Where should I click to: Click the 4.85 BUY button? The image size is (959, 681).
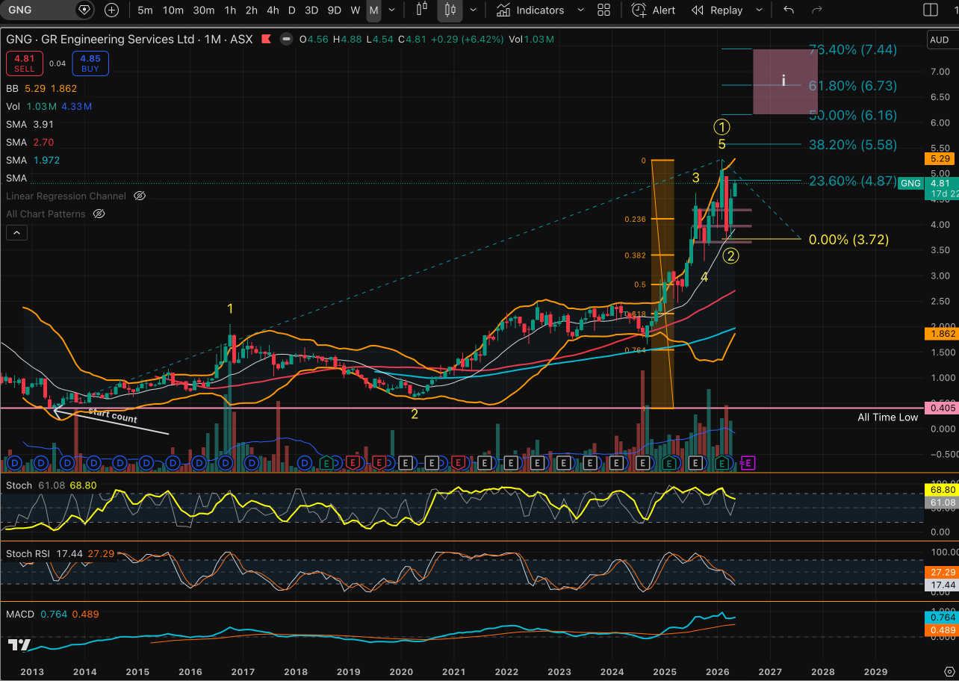(x=90, y=63)
